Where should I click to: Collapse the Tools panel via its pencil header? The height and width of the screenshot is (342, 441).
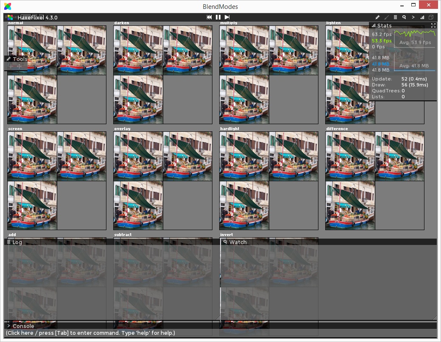(10, 59)
